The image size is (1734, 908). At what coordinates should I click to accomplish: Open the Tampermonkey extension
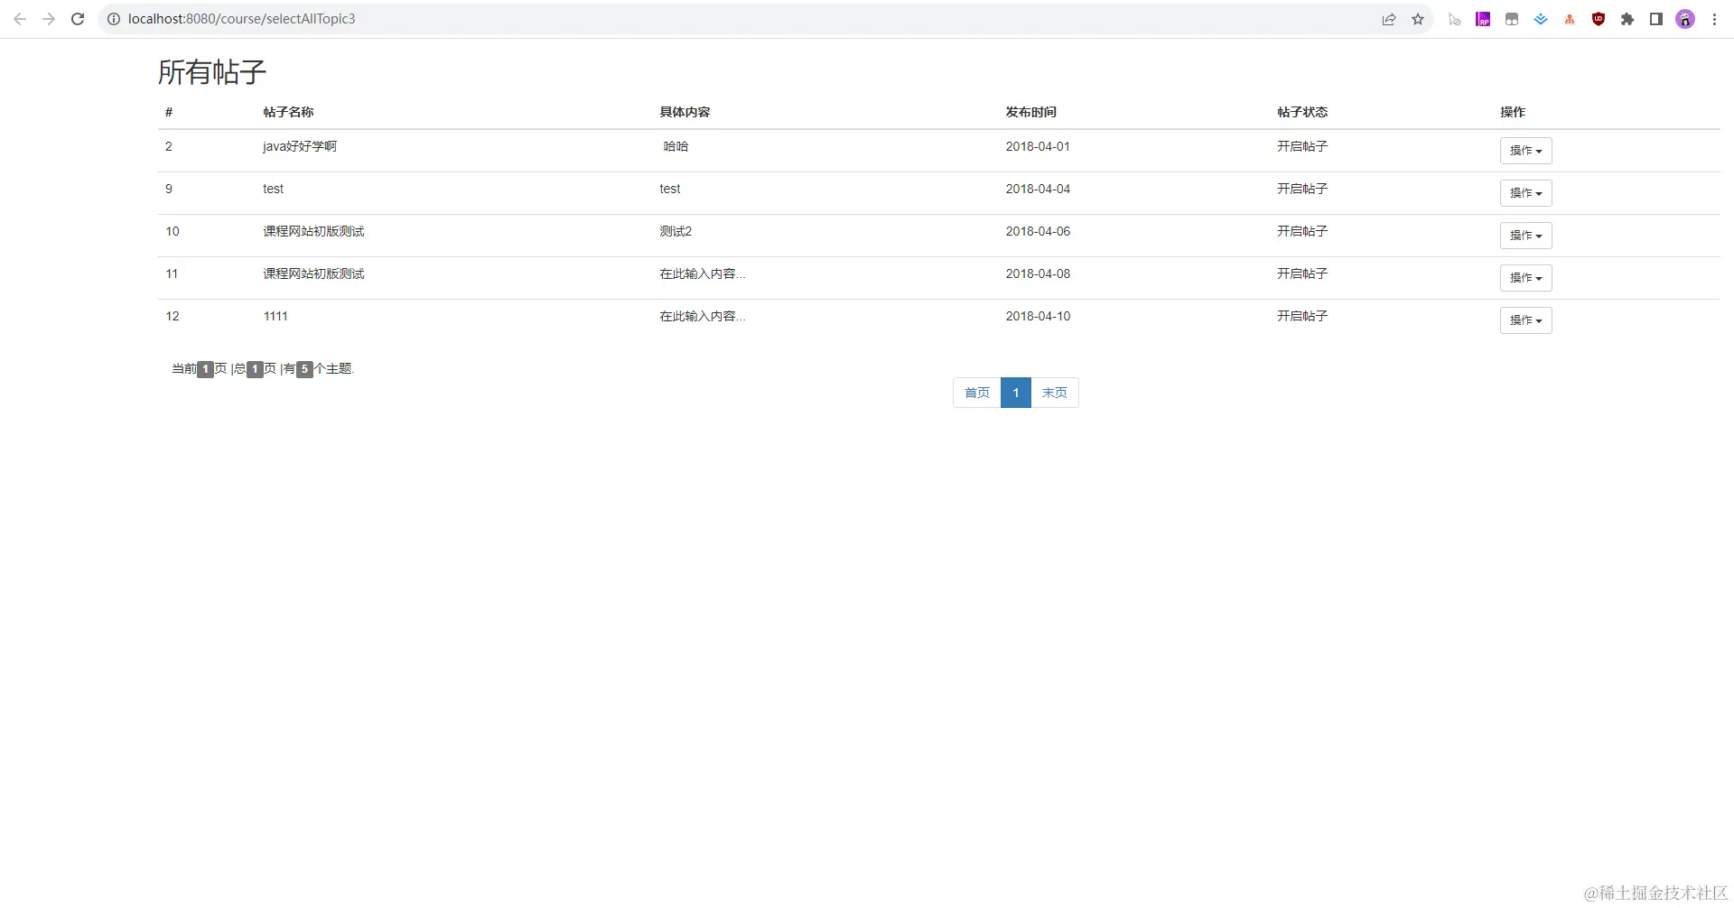pos(1512,19)
